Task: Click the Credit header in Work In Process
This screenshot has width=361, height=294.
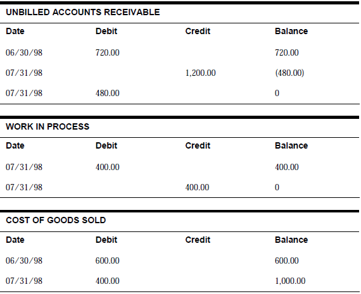Action: point(198,146)
